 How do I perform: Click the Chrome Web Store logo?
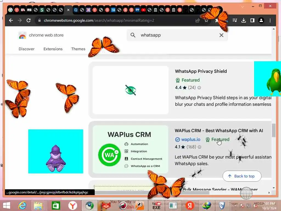(41, 35)
